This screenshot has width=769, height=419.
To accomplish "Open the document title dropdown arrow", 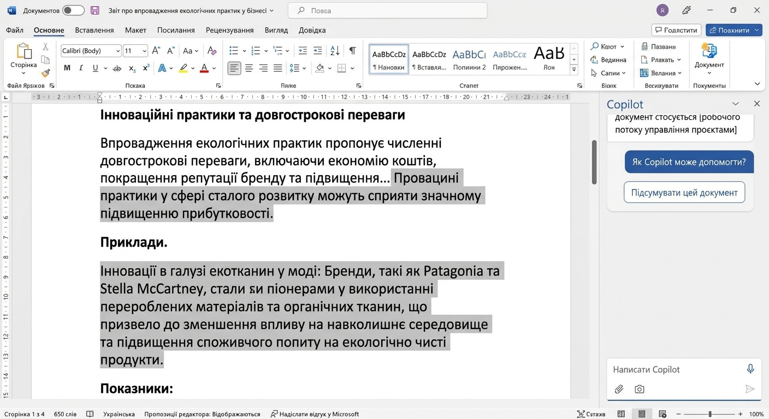I will pos(272,10).
